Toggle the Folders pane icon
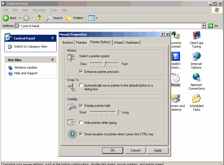The width and height of the screenshot is (224, 165). click(69, 18)
